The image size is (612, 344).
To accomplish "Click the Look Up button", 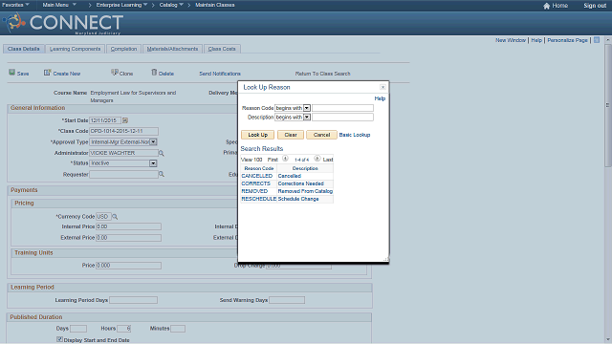I will coord(257,135).
